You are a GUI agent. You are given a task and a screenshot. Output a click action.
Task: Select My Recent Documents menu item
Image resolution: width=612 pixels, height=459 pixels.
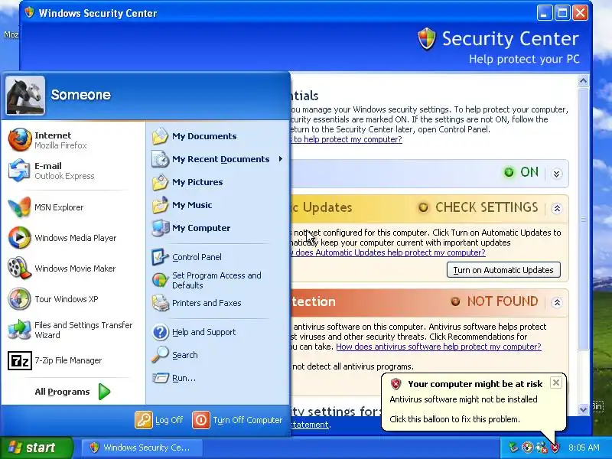(x=217, y=159)
